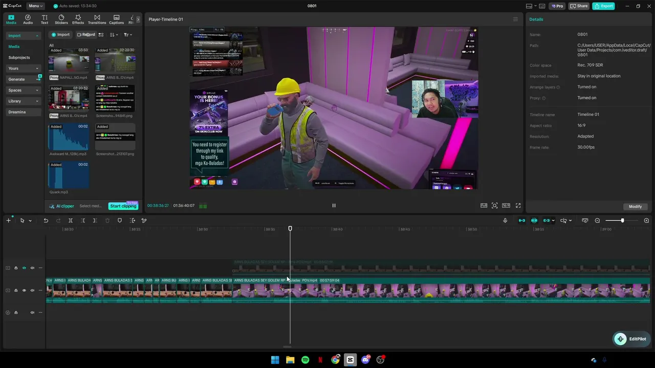Viewport: 655px width, 368px height.
Task: Add a marker on the timeline
Action: coord(120,220)
